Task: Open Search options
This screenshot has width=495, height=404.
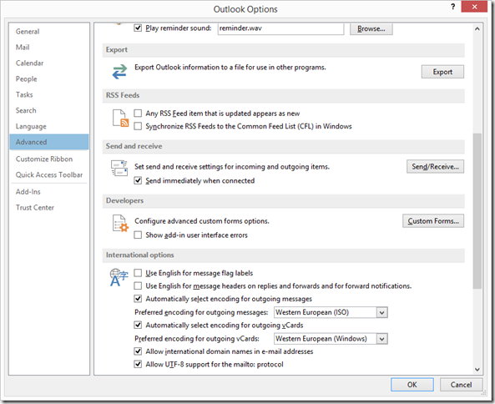Action: tap(49, 110)
